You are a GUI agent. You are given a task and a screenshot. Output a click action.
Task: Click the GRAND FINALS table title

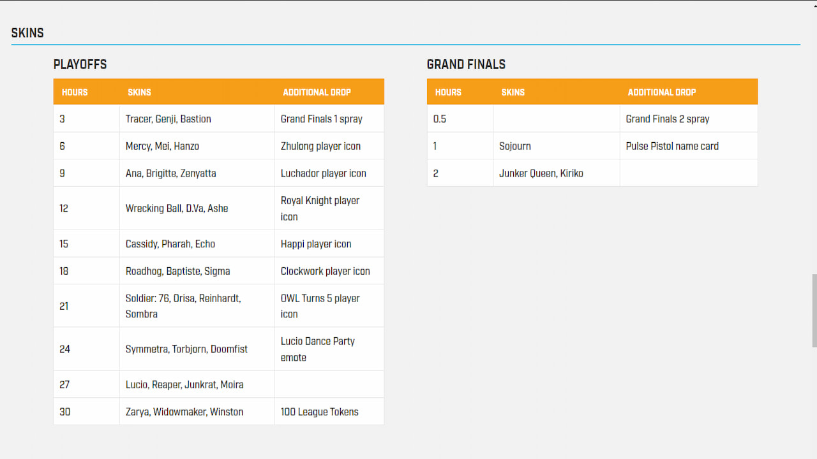pyautogui.click(x=466, y=64)
